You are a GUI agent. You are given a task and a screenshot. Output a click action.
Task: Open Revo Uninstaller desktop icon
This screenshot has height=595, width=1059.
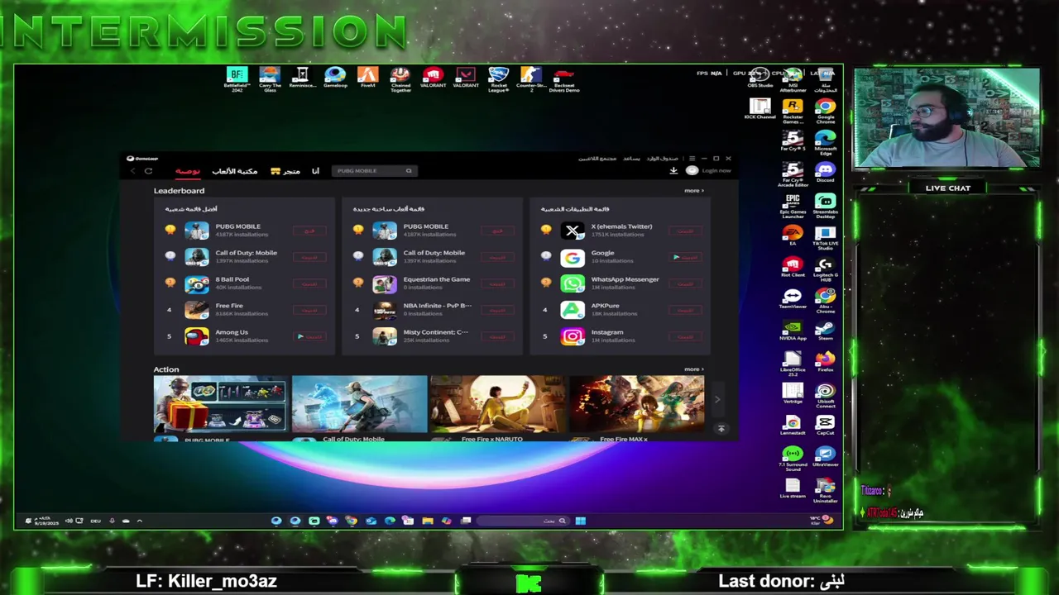(x=825, y=489)
